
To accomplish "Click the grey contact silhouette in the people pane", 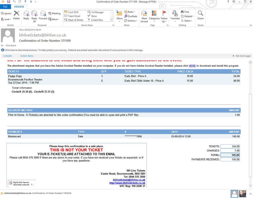I will (x=235, y=194).
